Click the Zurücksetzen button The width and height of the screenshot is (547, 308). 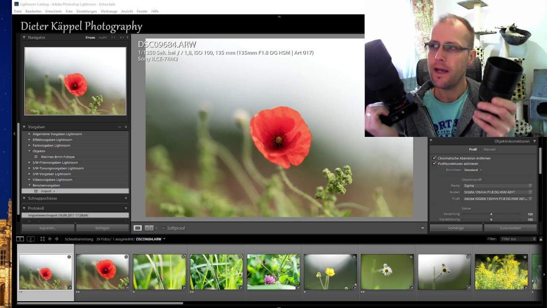[x=510, y=228]
